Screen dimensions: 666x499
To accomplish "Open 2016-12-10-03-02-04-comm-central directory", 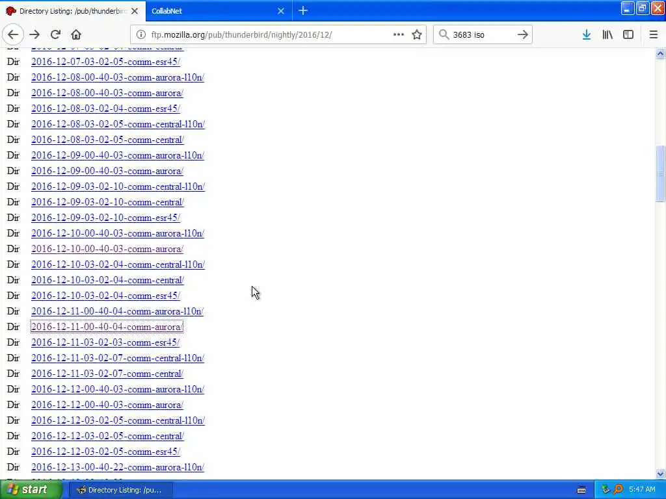I will click(x=107, y=281).
